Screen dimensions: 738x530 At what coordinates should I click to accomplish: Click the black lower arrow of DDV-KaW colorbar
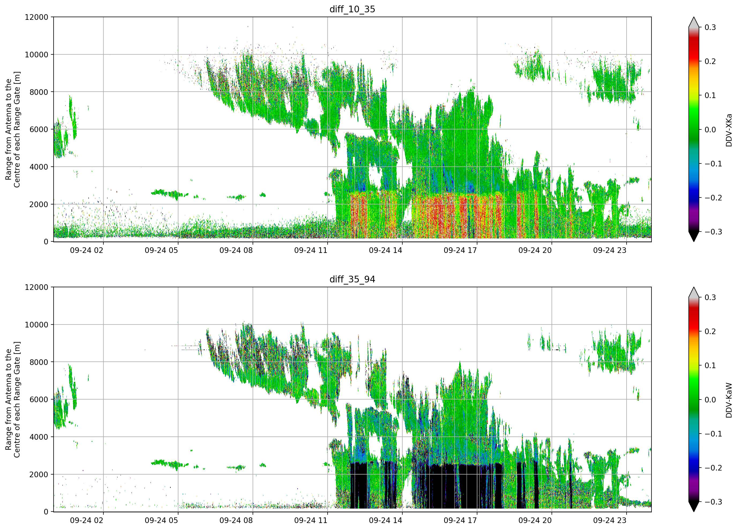click(694, 507)
